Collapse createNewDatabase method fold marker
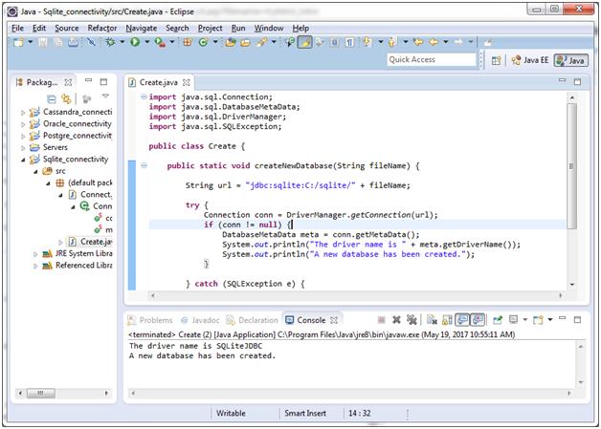 145,165
